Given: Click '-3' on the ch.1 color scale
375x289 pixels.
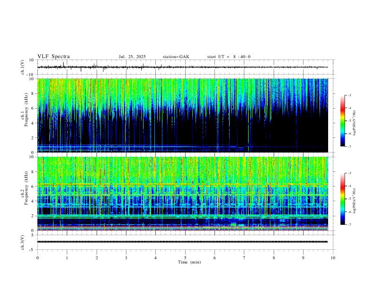Looking at the screenshot, I should [349, 95].
